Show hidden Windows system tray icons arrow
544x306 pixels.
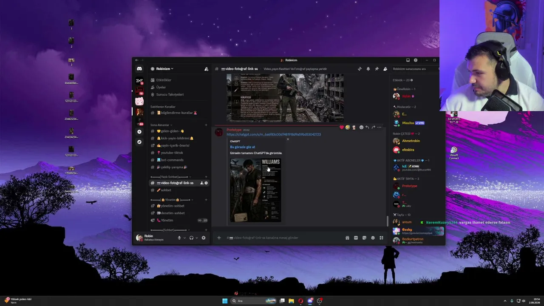(505, 301)
